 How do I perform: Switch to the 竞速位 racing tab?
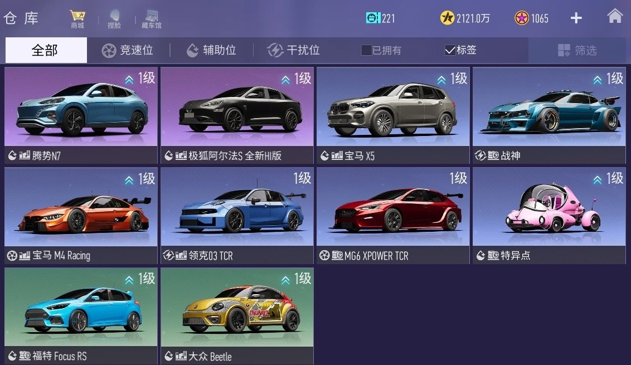tap(127, 50)
